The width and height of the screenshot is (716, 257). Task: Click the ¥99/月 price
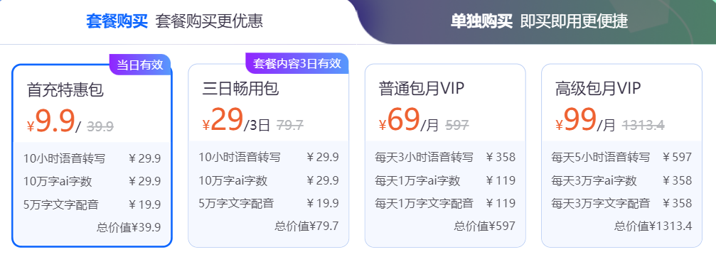586,121
